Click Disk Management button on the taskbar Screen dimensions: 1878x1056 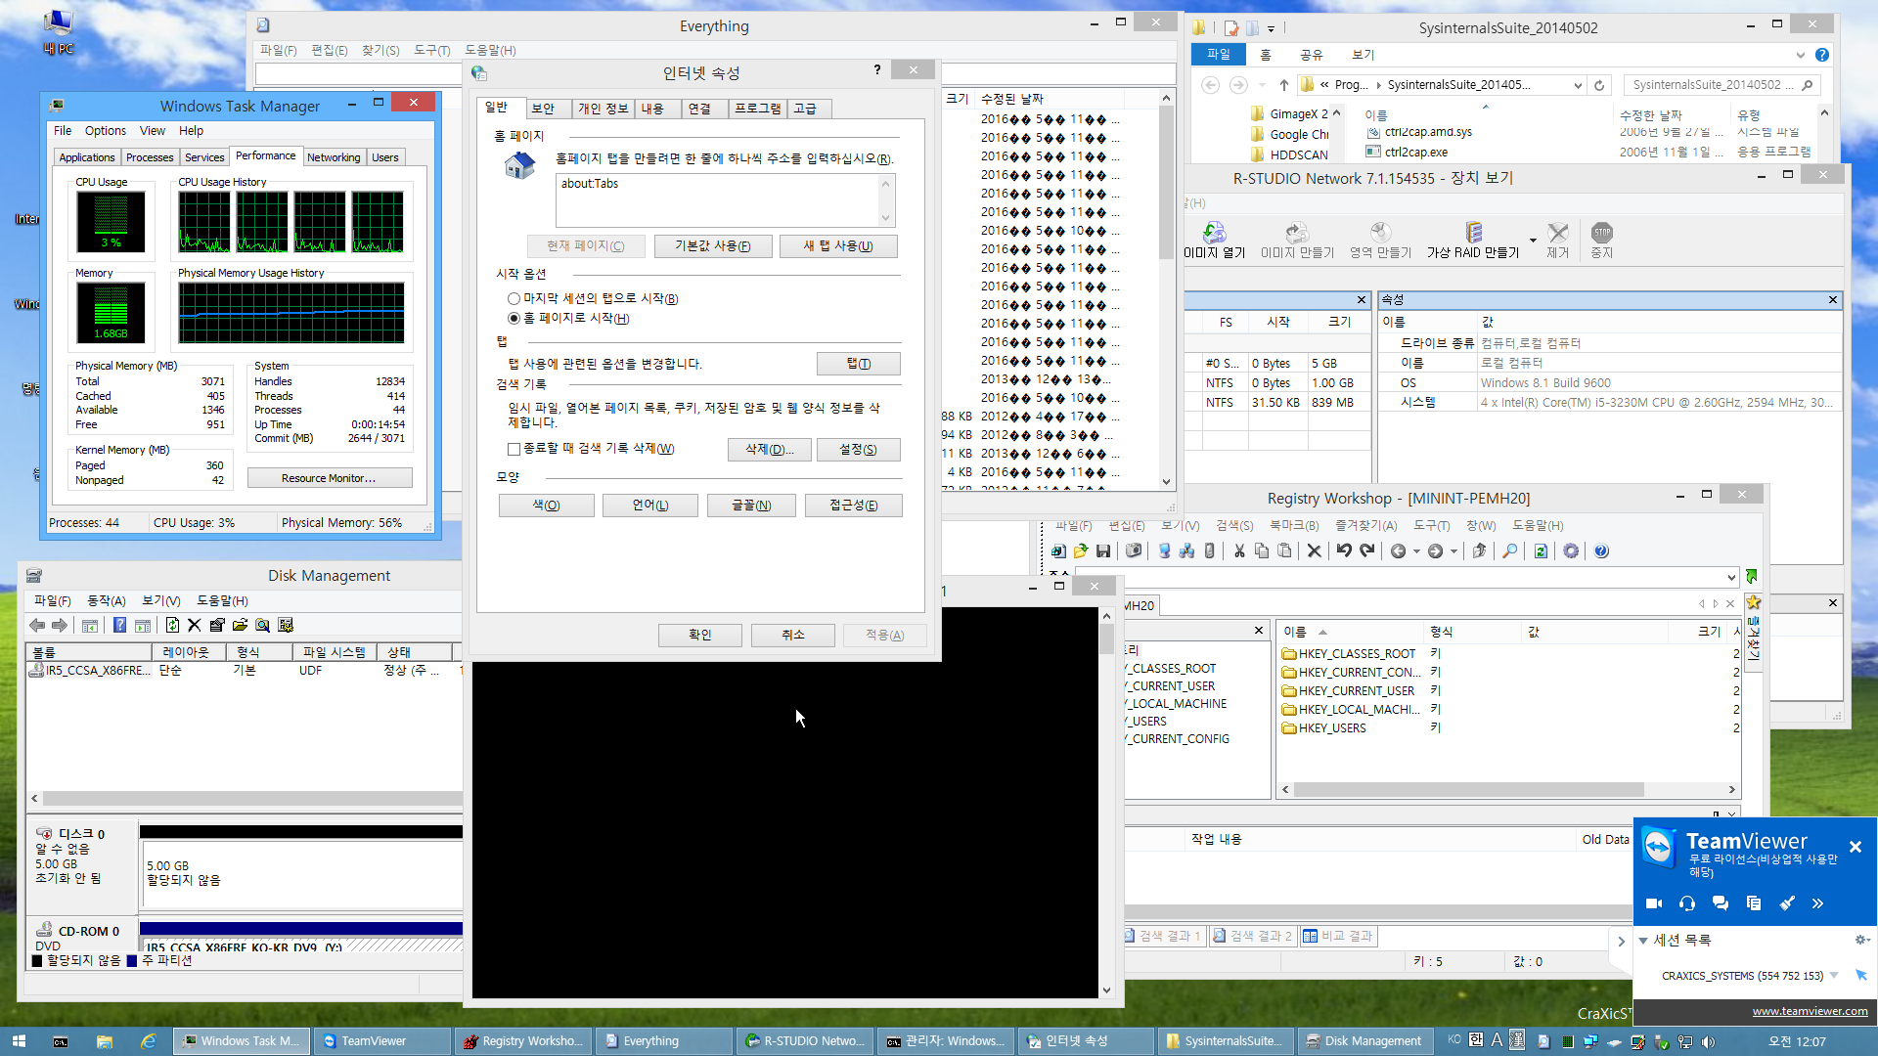1366,1041
